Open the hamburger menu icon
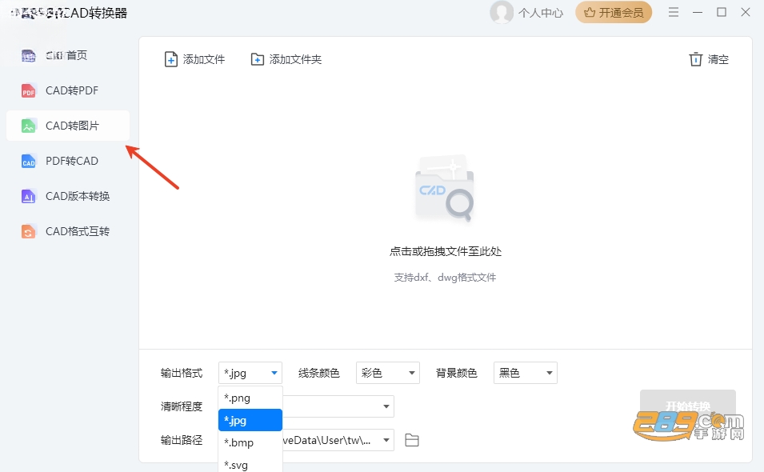764x472 pixels. click(674, 12)
